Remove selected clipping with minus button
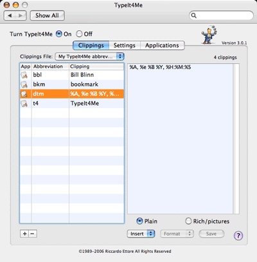 [33, 234]
